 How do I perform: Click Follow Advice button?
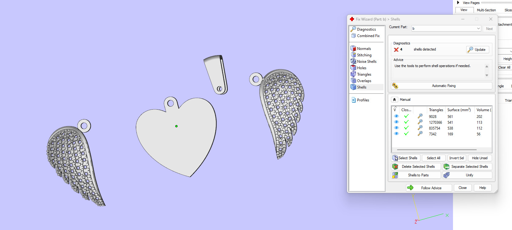(x=429, y=188)
